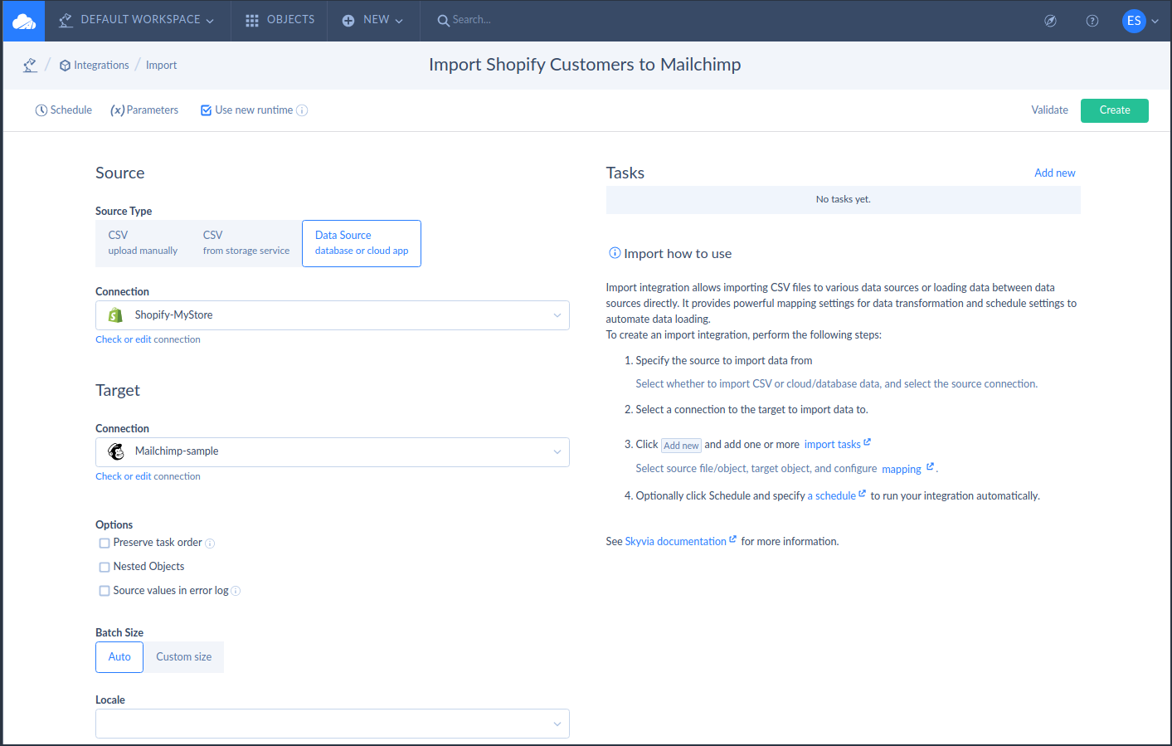This screenshot has width=1172, height=746.
Task: Click the info icon beside Import how to use
Action: (615, 253)
